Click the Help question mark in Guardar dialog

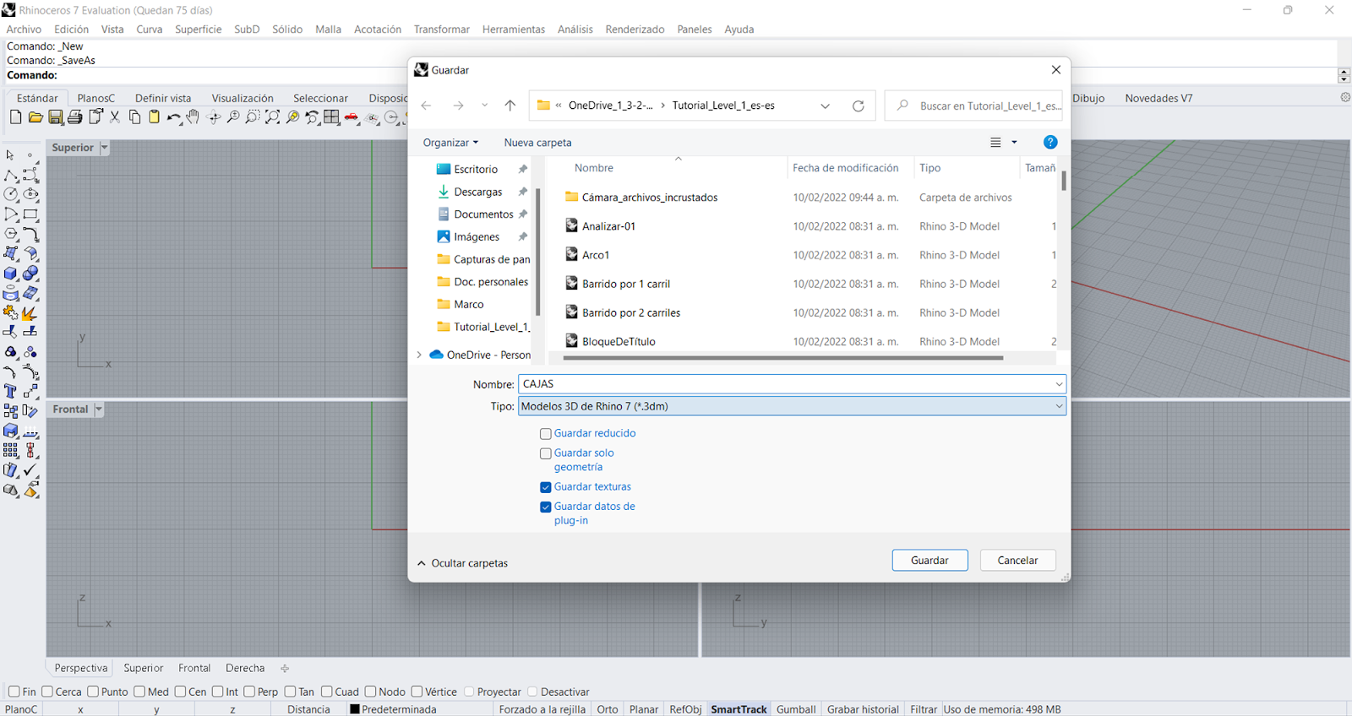[1050, 142]
